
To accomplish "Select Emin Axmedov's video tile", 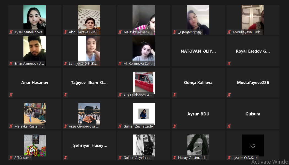I will pos(34,51).
